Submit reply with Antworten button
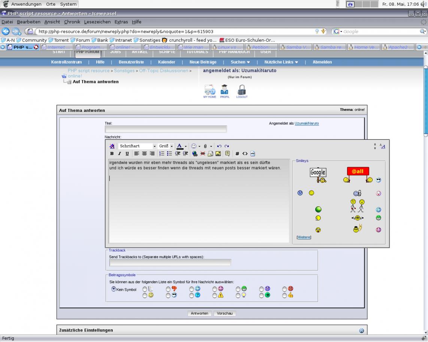Screen dimensions: 428x342 (199, 313)
